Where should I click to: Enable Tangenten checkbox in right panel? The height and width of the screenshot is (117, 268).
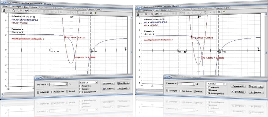(x=208, y=87)
